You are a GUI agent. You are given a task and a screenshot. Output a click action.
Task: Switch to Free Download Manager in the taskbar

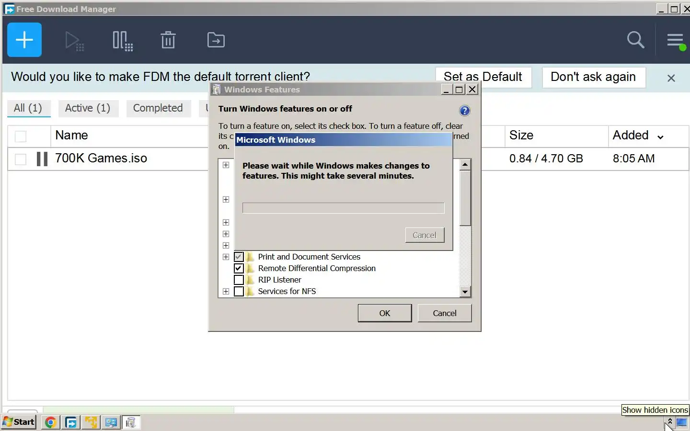point(71,422)
